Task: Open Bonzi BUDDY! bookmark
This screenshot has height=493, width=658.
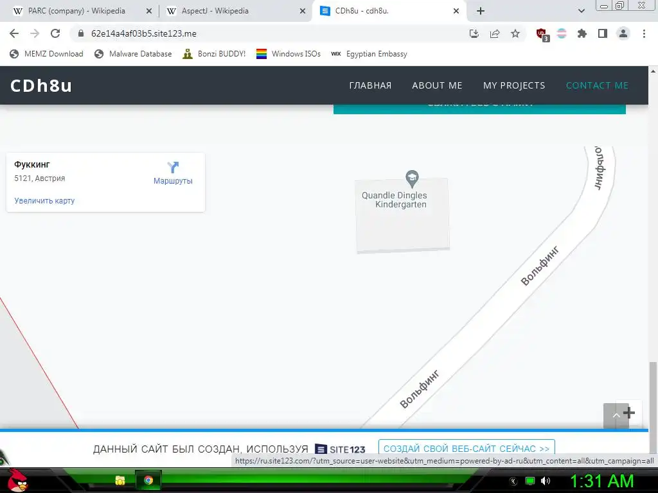Action: [214, 54]
